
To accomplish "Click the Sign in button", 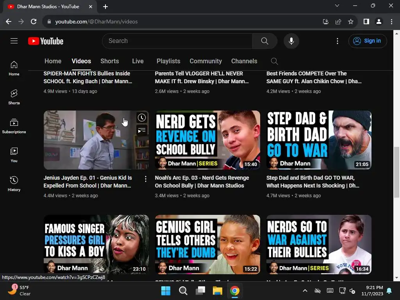I will click(x=368, y=41).
